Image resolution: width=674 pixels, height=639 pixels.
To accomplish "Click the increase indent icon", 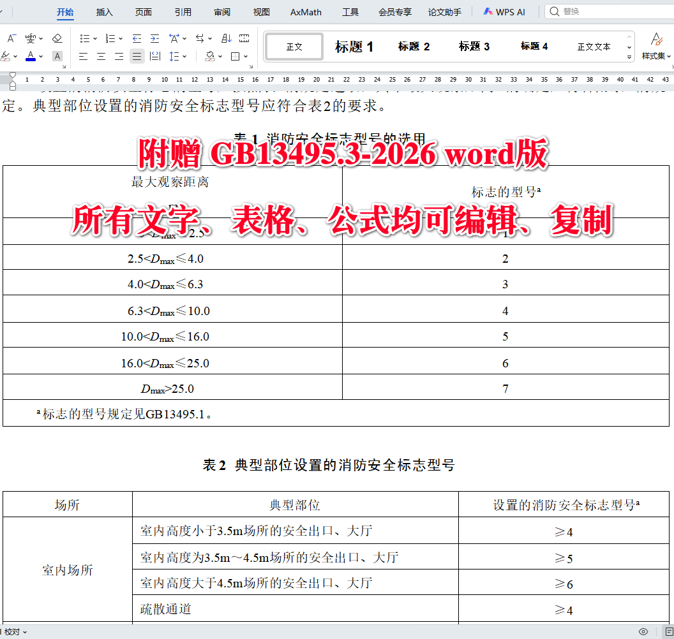I will [154, 38].
